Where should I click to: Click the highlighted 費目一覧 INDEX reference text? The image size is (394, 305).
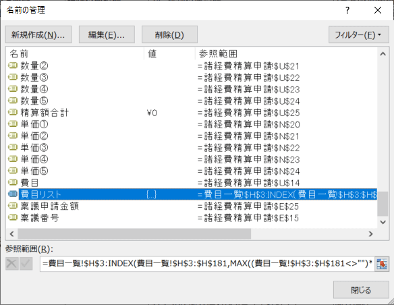(287, 194)
